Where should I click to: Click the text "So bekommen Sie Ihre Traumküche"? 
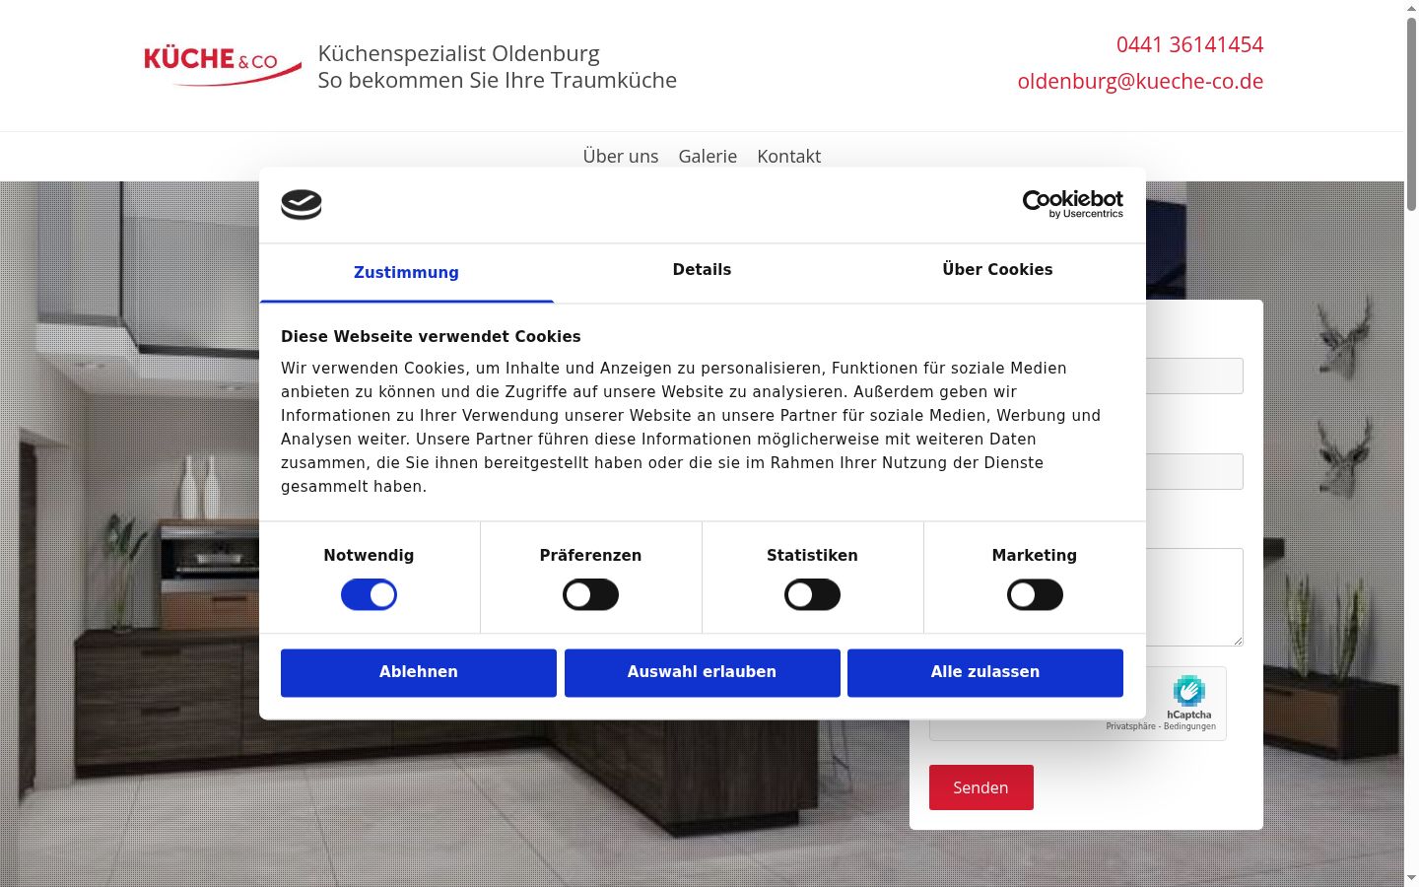(x=497, y=80)
